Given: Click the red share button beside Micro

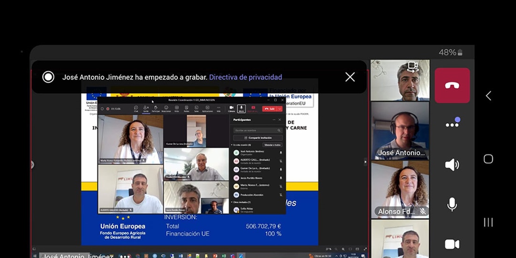Looking at the screenshot, I should pos(253,108).
